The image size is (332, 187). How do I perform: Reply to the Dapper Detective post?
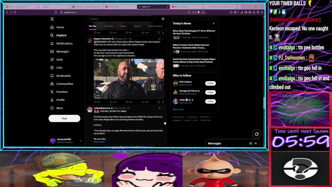pos(97,102)
